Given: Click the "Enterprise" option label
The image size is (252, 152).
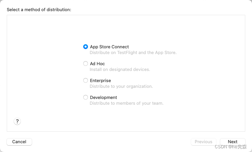Looking at the screenshot, I should (100, 80).
